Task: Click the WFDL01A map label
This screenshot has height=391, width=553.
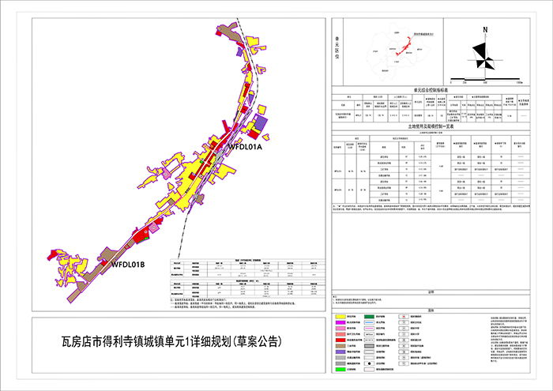Action: 245,147
